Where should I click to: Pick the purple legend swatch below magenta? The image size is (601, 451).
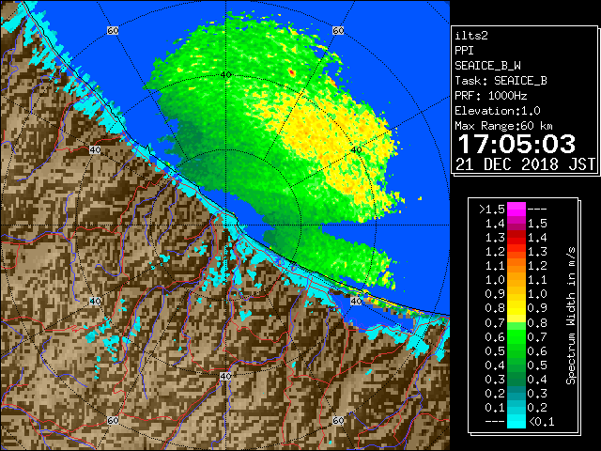[x=516, y=224]
